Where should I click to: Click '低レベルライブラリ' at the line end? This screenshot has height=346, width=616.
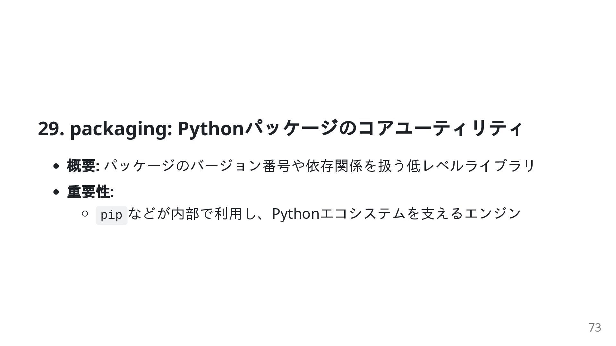[471, 166]
